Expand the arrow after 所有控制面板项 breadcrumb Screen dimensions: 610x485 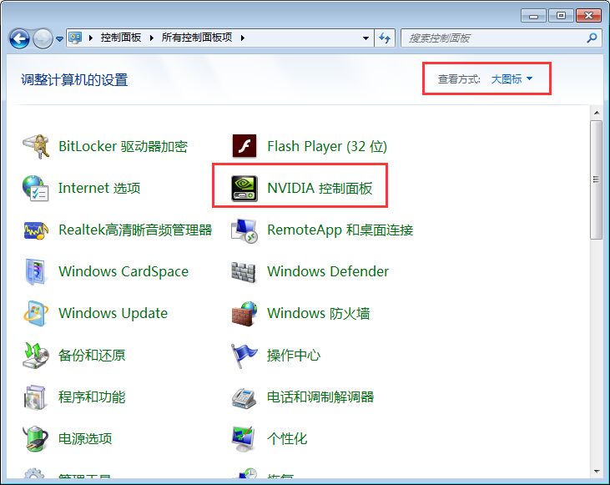(242, 38)
